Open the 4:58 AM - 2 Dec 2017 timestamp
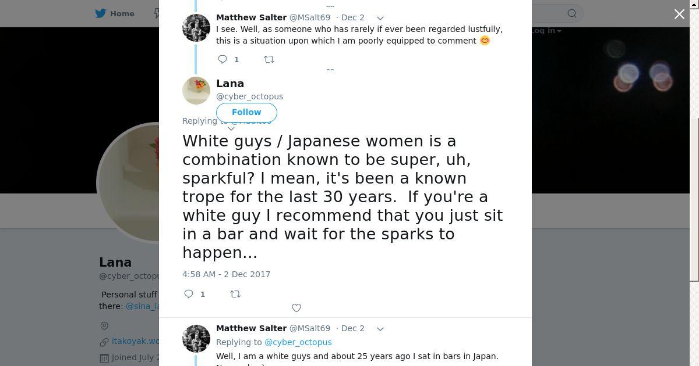This screenshot has height=366, width=699. [x=227, y=274]
